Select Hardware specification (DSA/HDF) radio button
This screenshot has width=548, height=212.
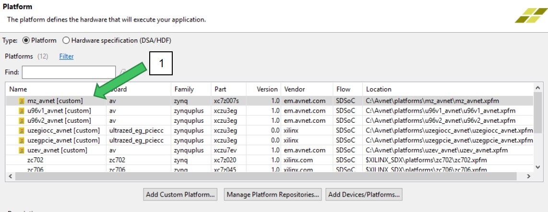66,41
